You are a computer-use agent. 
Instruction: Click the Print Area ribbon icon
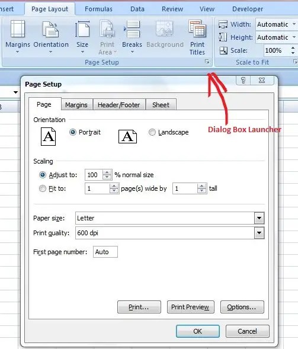pos(107,29)
